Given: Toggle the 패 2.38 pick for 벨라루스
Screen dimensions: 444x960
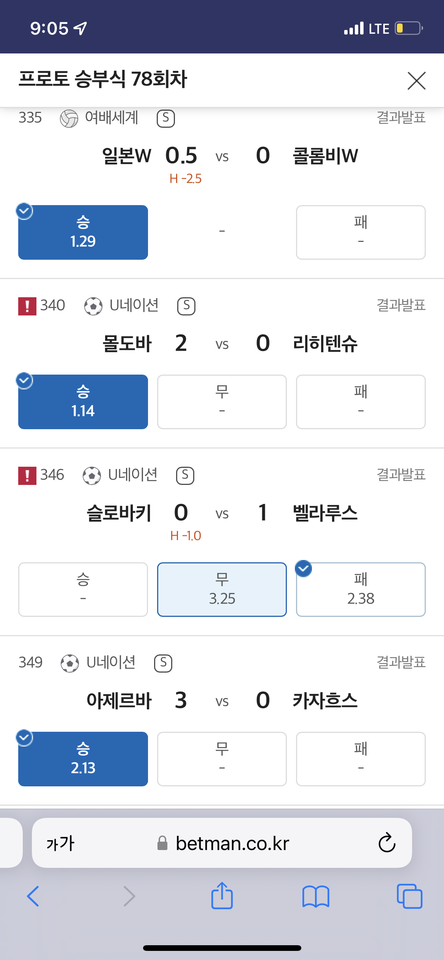Looking at the screenshot, I should (x=361, y=589).
